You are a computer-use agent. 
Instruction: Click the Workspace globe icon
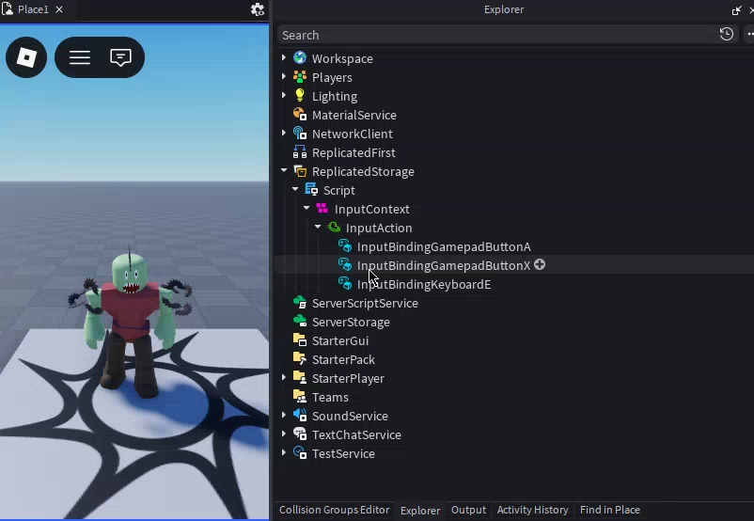click(x=300, y=58)
